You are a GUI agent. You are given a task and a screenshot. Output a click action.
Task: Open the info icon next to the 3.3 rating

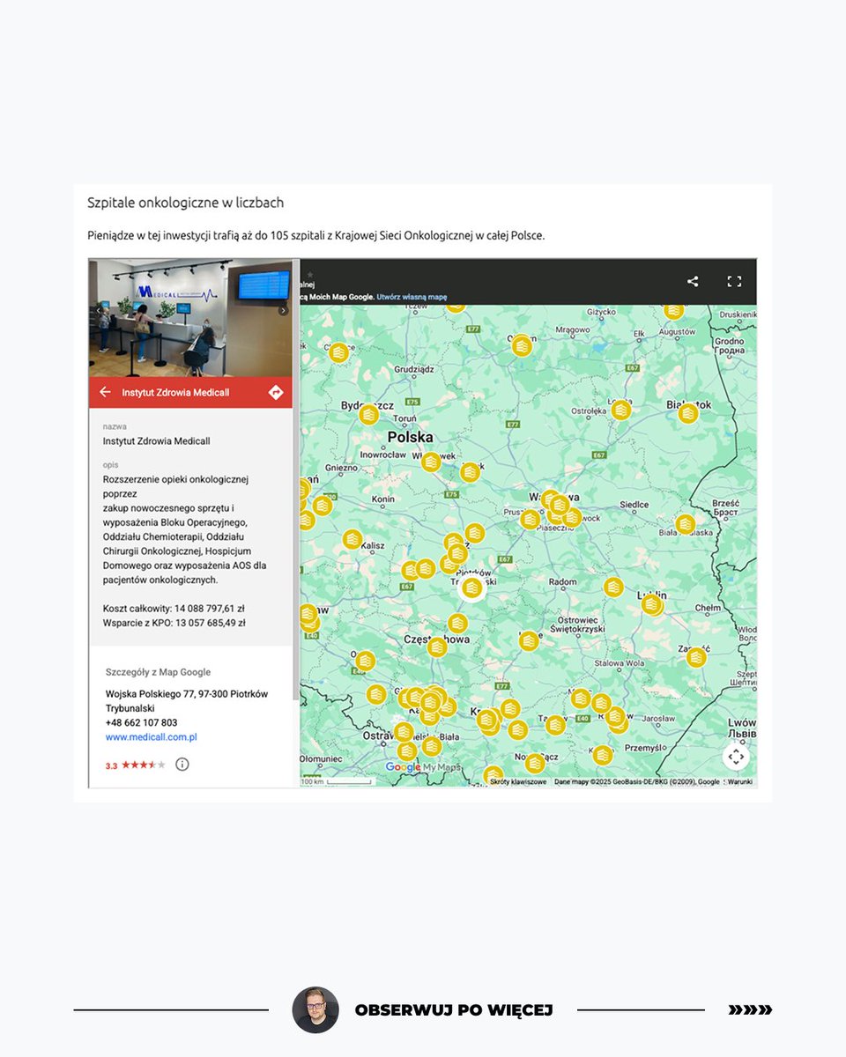[x=182, y=765]
